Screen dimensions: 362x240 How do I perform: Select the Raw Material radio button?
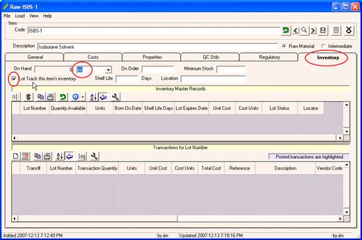click(284, 46)
